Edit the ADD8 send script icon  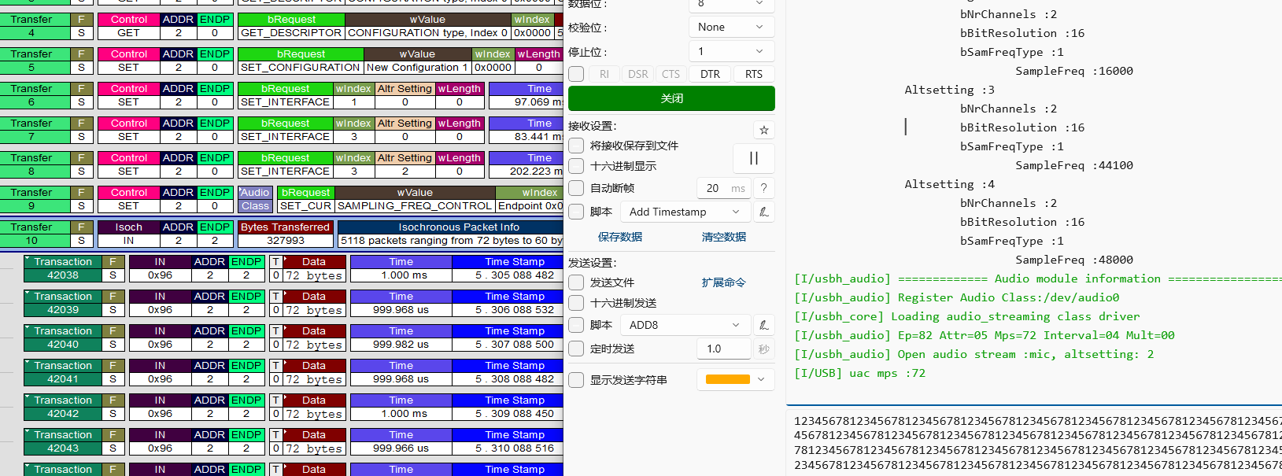[x=763, y=325]
